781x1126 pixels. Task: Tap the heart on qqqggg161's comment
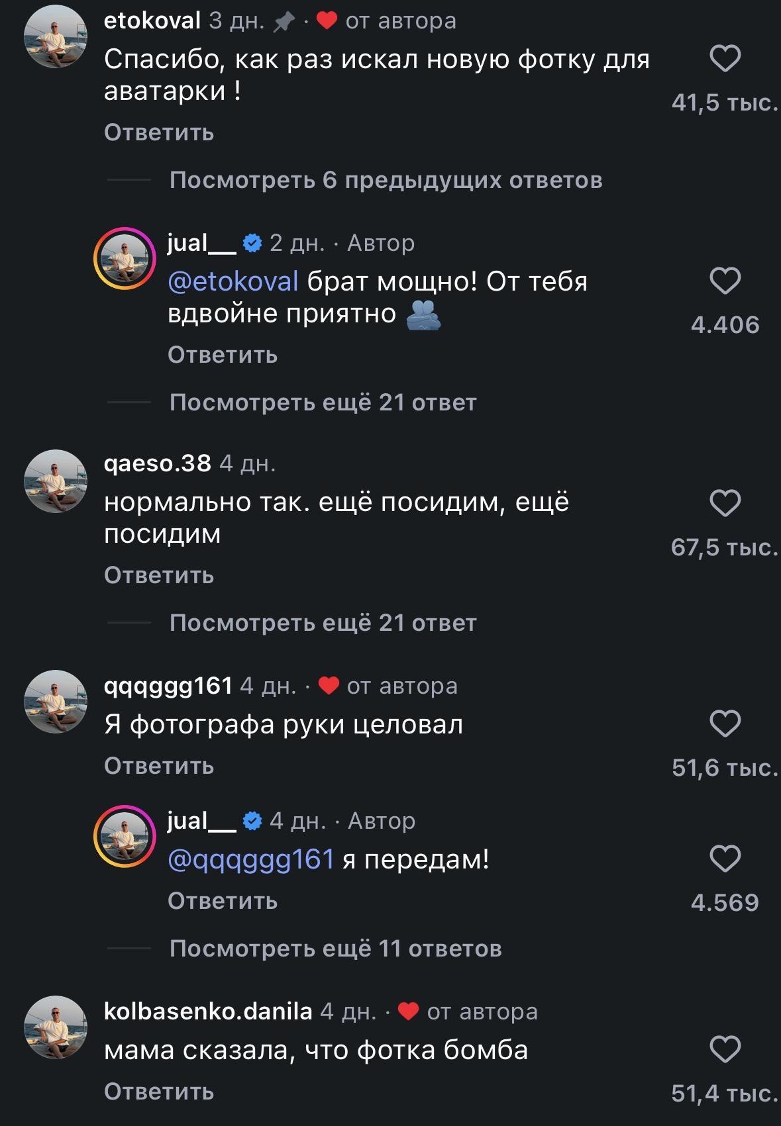tap(725, 724)
